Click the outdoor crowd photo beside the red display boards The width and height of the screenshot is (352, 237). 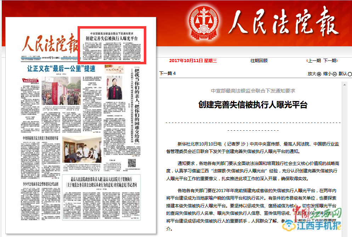pos(61,91)
